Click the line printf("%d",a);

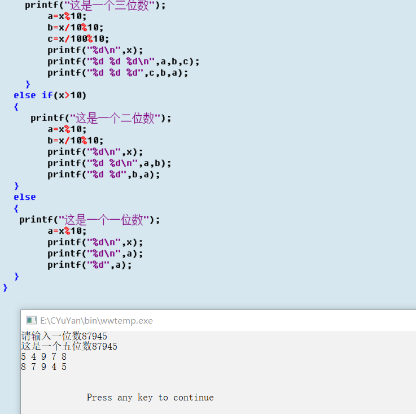click(x=90, y=265)
